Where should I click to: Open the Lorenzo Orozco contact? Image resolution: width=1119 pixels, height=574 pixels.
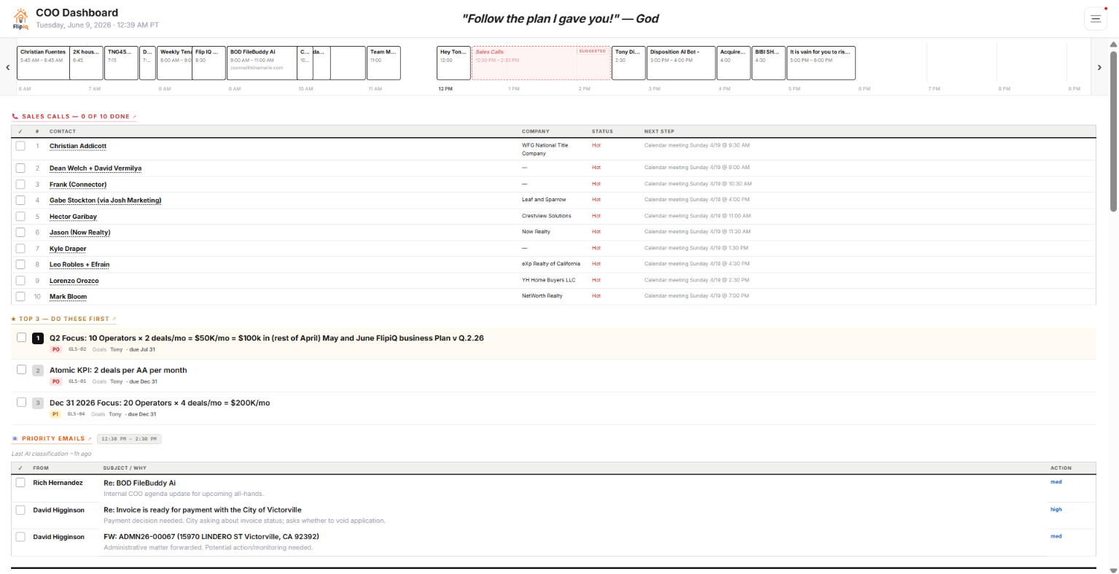74,281
